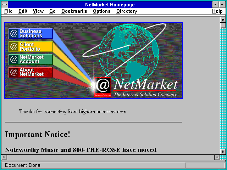
Task: Open the Edit menu
Action: tap(23, 11)
